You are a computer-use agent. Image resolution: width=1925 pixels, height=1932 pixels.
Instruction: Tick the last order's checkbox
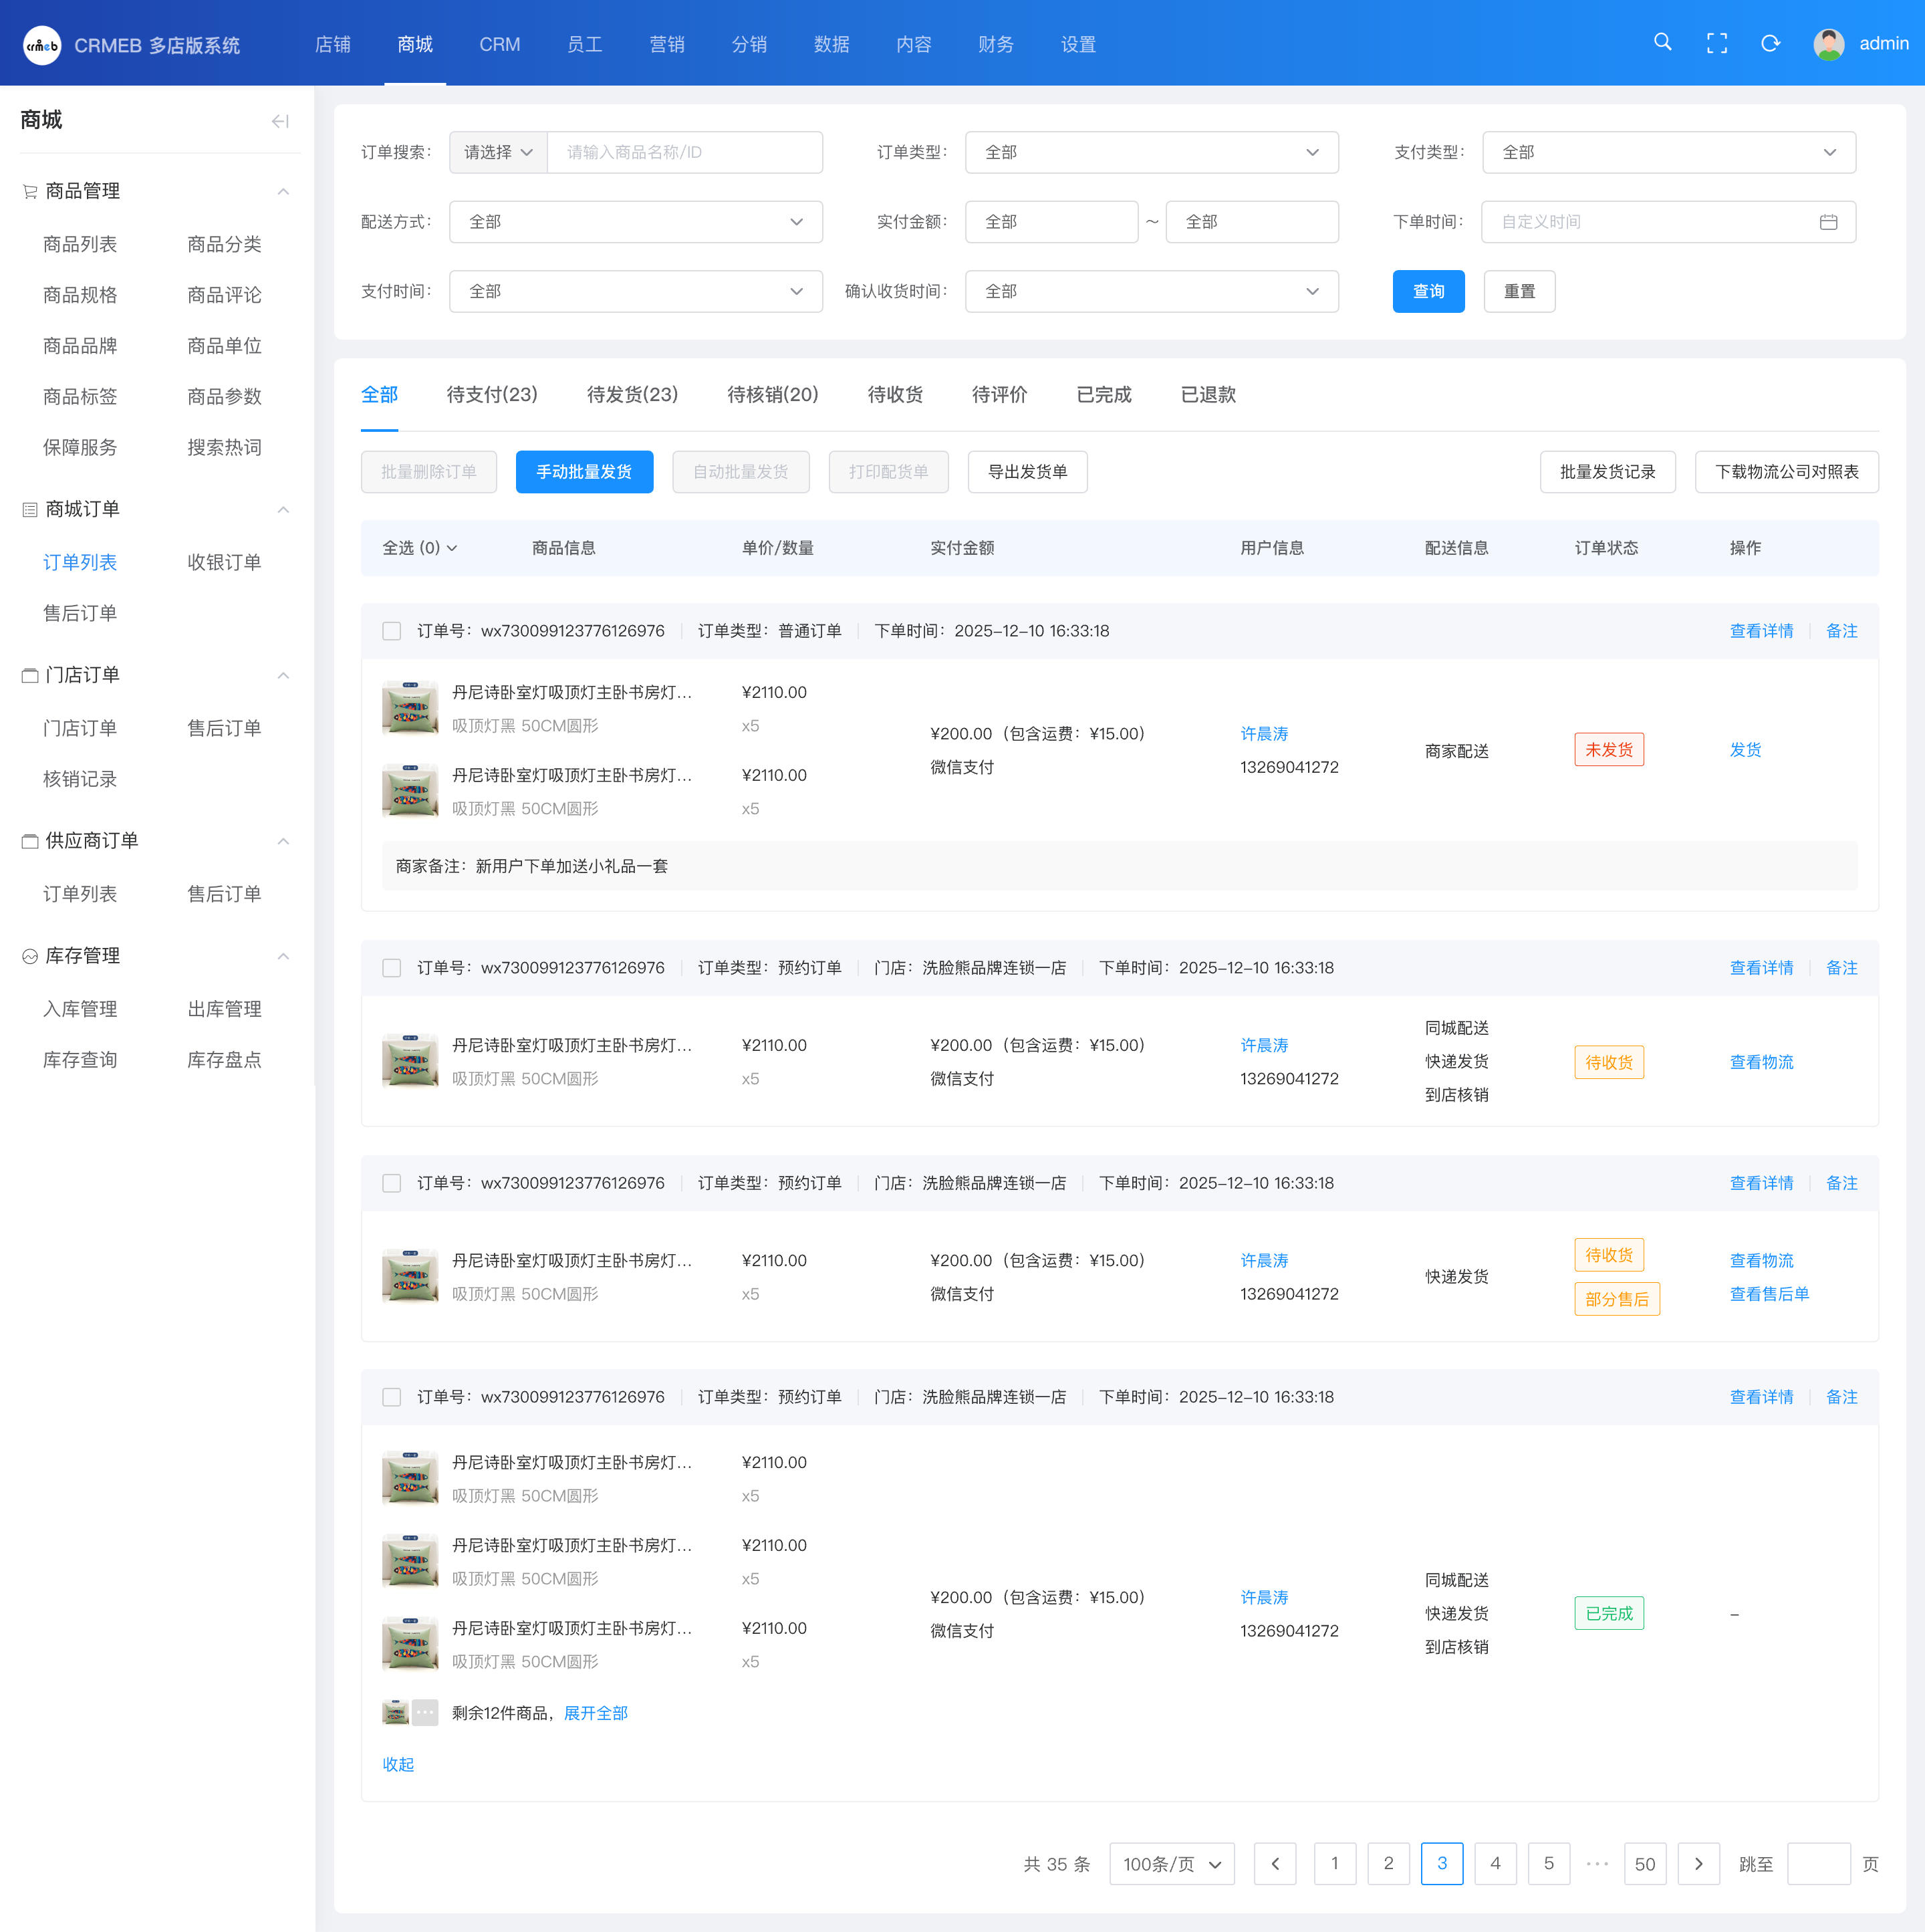[392, 1397]
